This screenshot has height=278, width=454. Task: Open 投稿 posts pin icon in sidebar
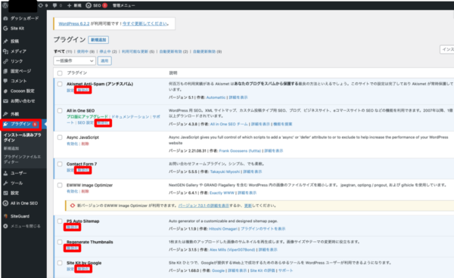(5, 41)
